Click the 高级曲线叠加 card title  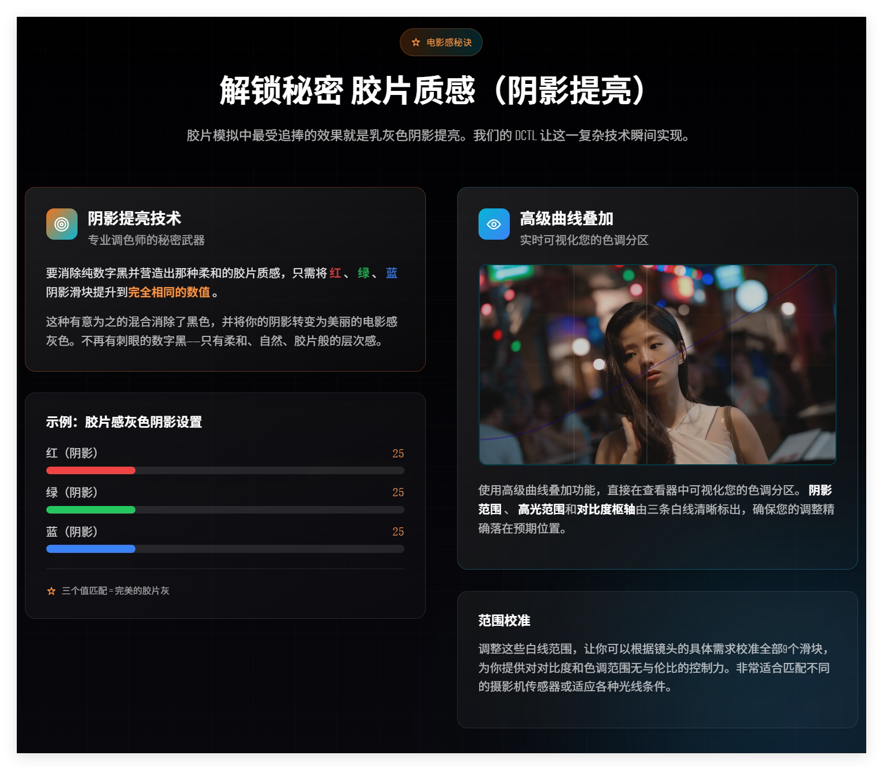pyautogui.click(x=566, y=218)
